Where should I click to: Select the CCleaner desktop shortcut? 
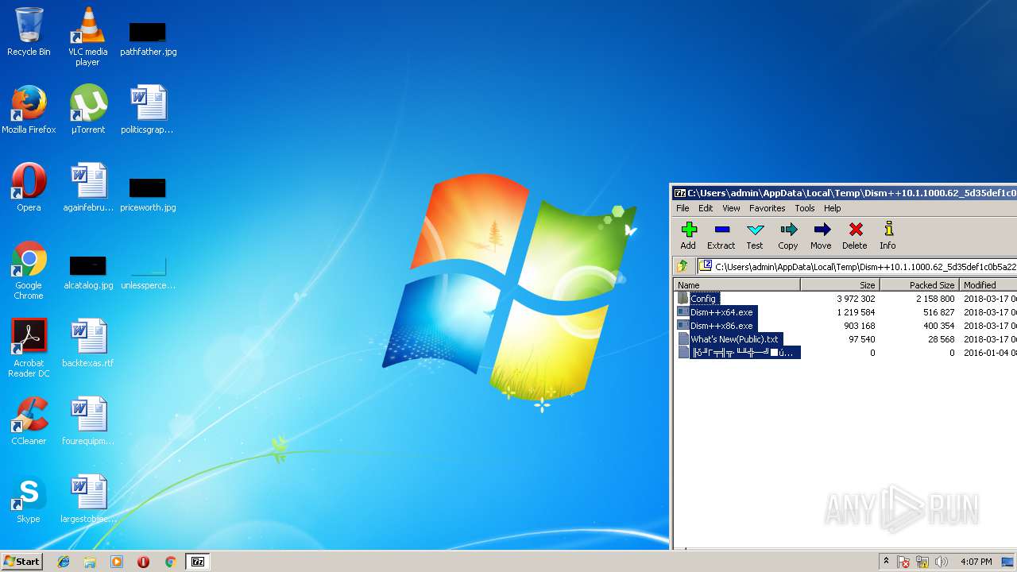tap(29, 421)
